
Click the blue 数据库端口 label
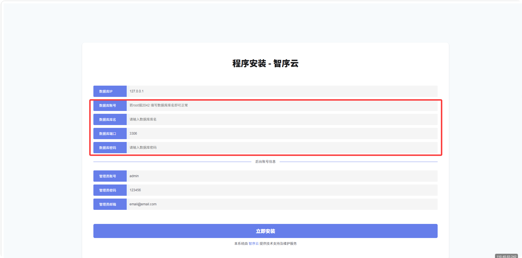click(x=110, y=134)
